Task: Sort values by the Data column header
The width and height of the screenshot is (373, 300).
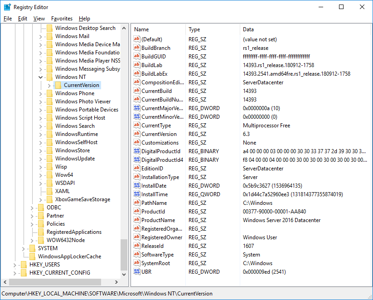Action: [305, 29]
